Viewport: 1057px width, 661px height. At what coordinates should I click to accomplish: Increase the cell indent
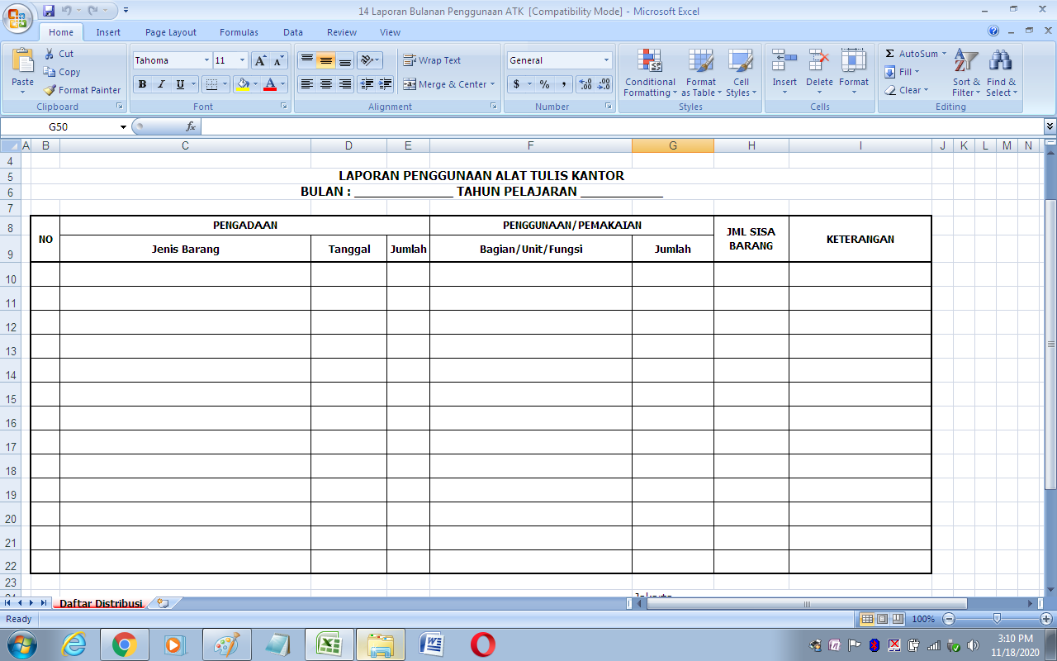pos(385,84)
